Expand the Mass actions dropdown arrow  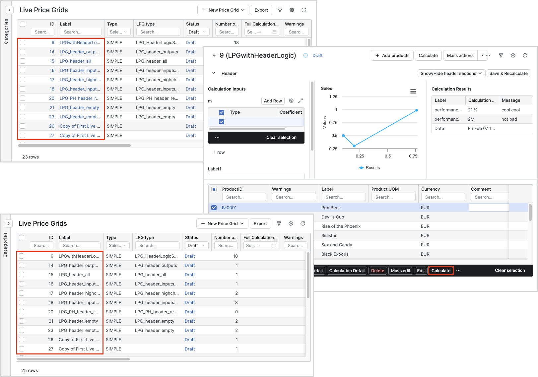(x=483, y=55)
